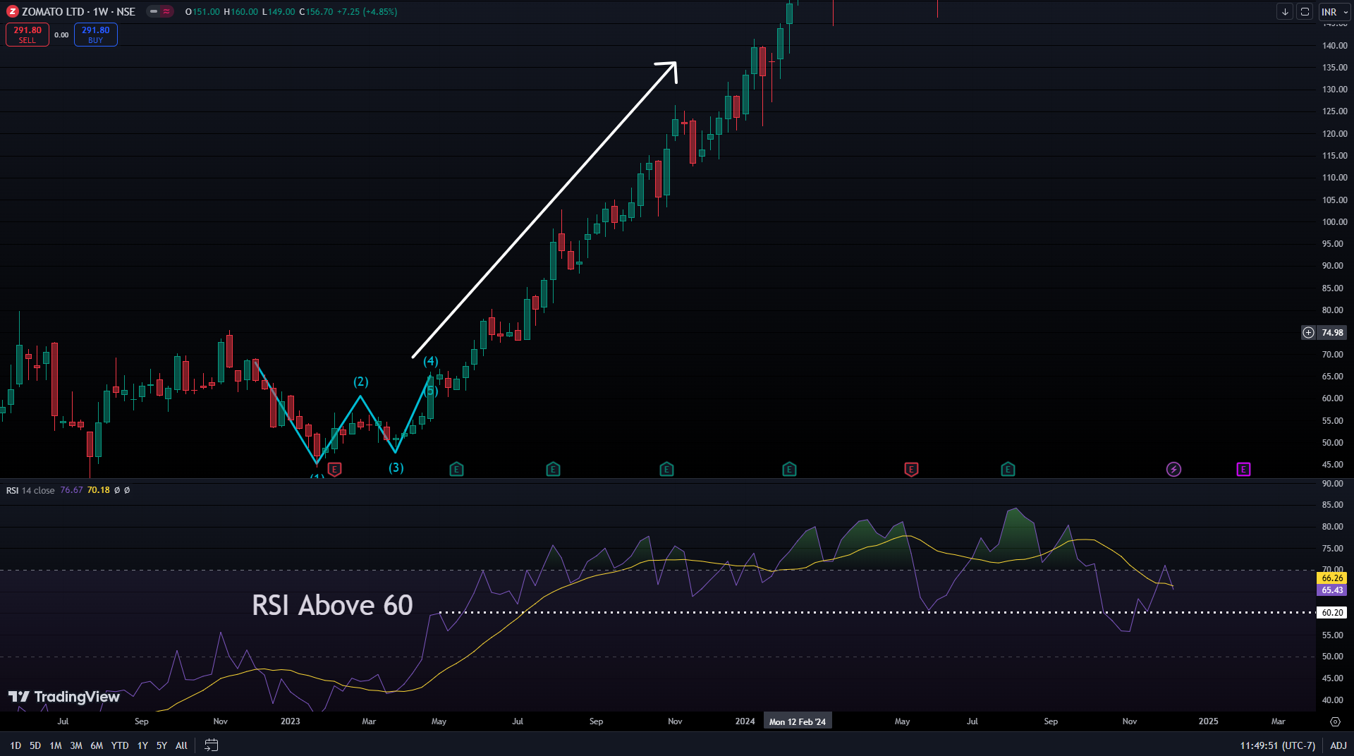Toggle the sell/buy mode pill beside symbol

click(160, 11)
